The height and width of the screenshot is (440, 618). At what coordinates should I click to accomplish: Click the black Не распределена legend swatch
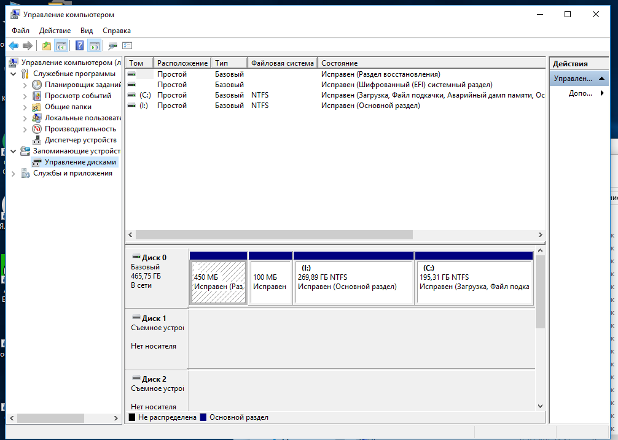(x=132, y=417)
